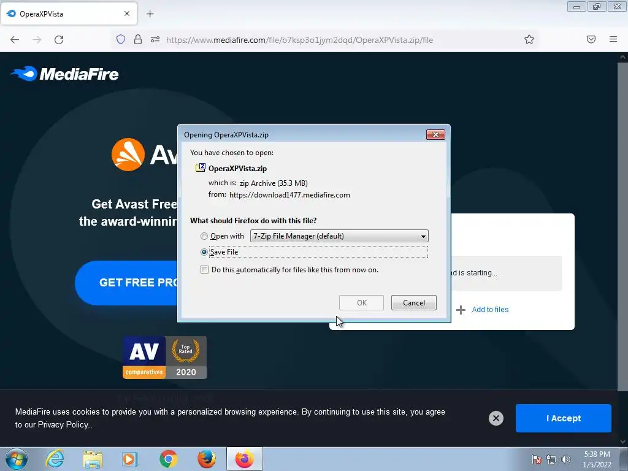628x471 pixels.
Task: Click the zip Archive (35.3 MB) text
Action: [x=274, y=183]
